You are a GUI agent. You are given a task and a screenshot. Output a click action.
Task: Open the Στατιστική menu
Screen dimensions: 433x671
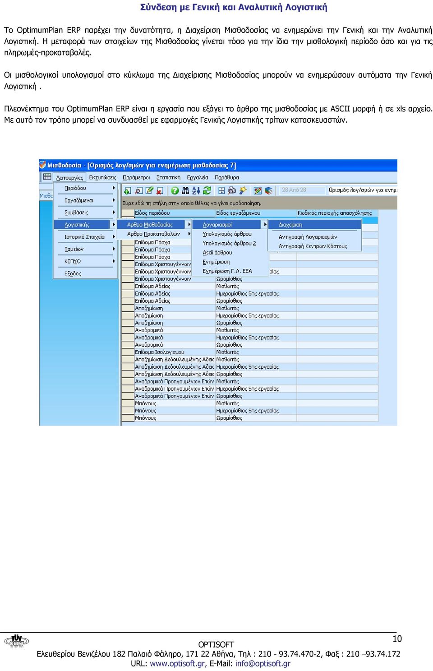click(x=168, y=177)
